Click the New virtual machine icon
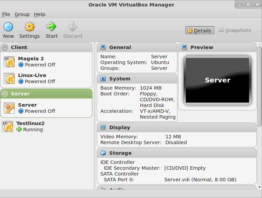Viewport: 262px width, 198px height. click(8, 27)
